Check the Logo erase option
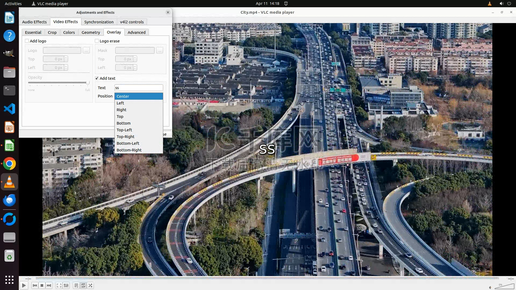The height and width of the screenshot is (290, 516). [x=97, y=41]
